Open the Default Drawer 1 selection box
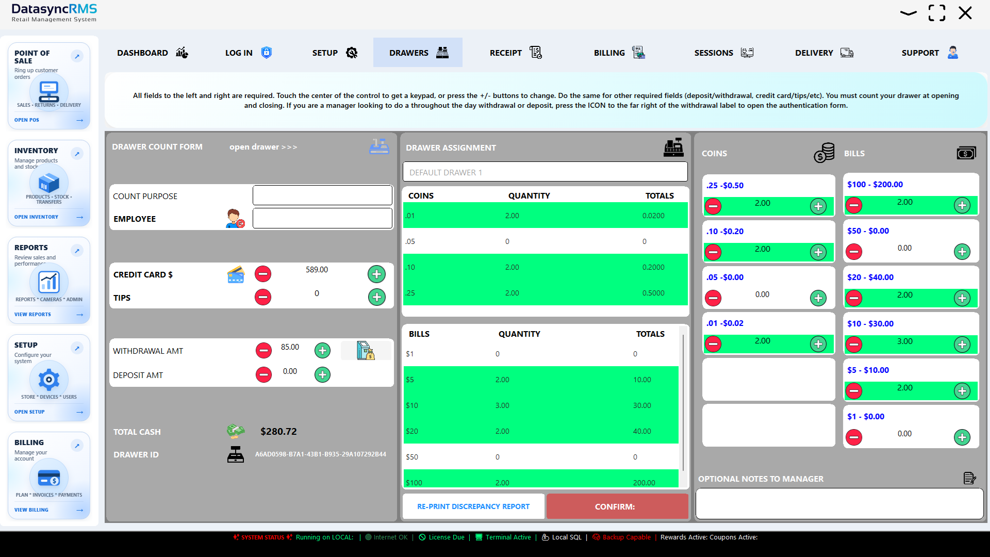Image resolution: width=990 pixels, height=557 pixels. point(545,172)
